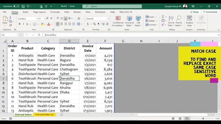Click the Increase Font Size icon

click(x=47, y=18)
